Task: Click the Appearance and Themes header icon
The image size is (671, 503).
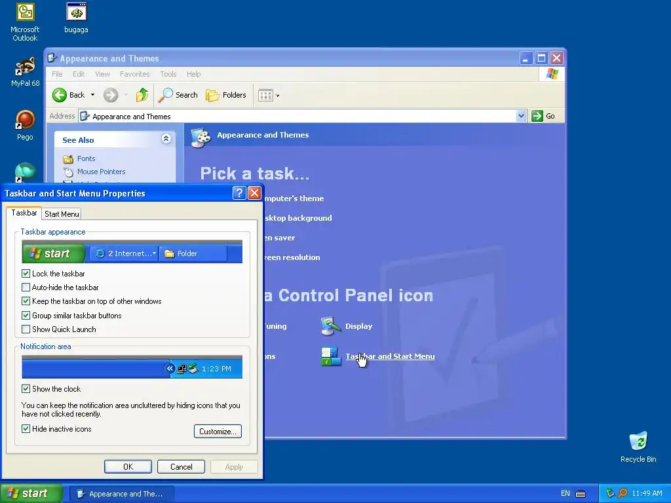Action: tap(201, 138)
